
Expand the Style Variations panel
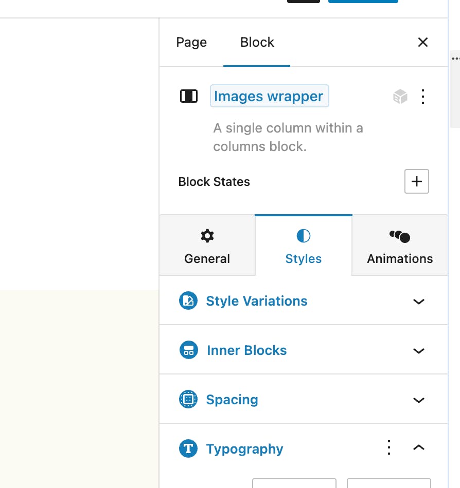(419, 302)
